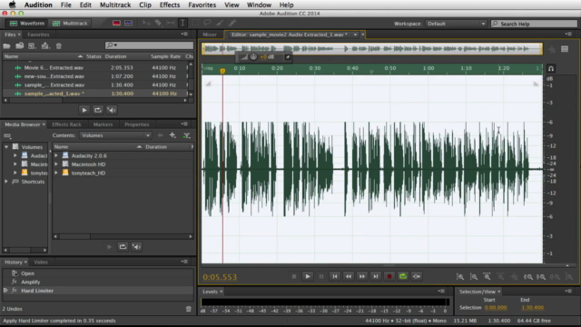
Task: Toggle Loop Playback in transport
Action: pos(403,276)
